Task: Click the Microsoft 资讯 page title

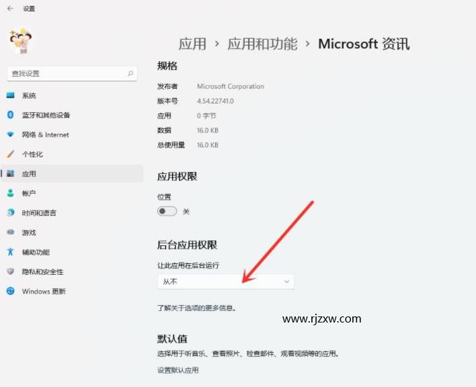Action: tap(364, 44)
